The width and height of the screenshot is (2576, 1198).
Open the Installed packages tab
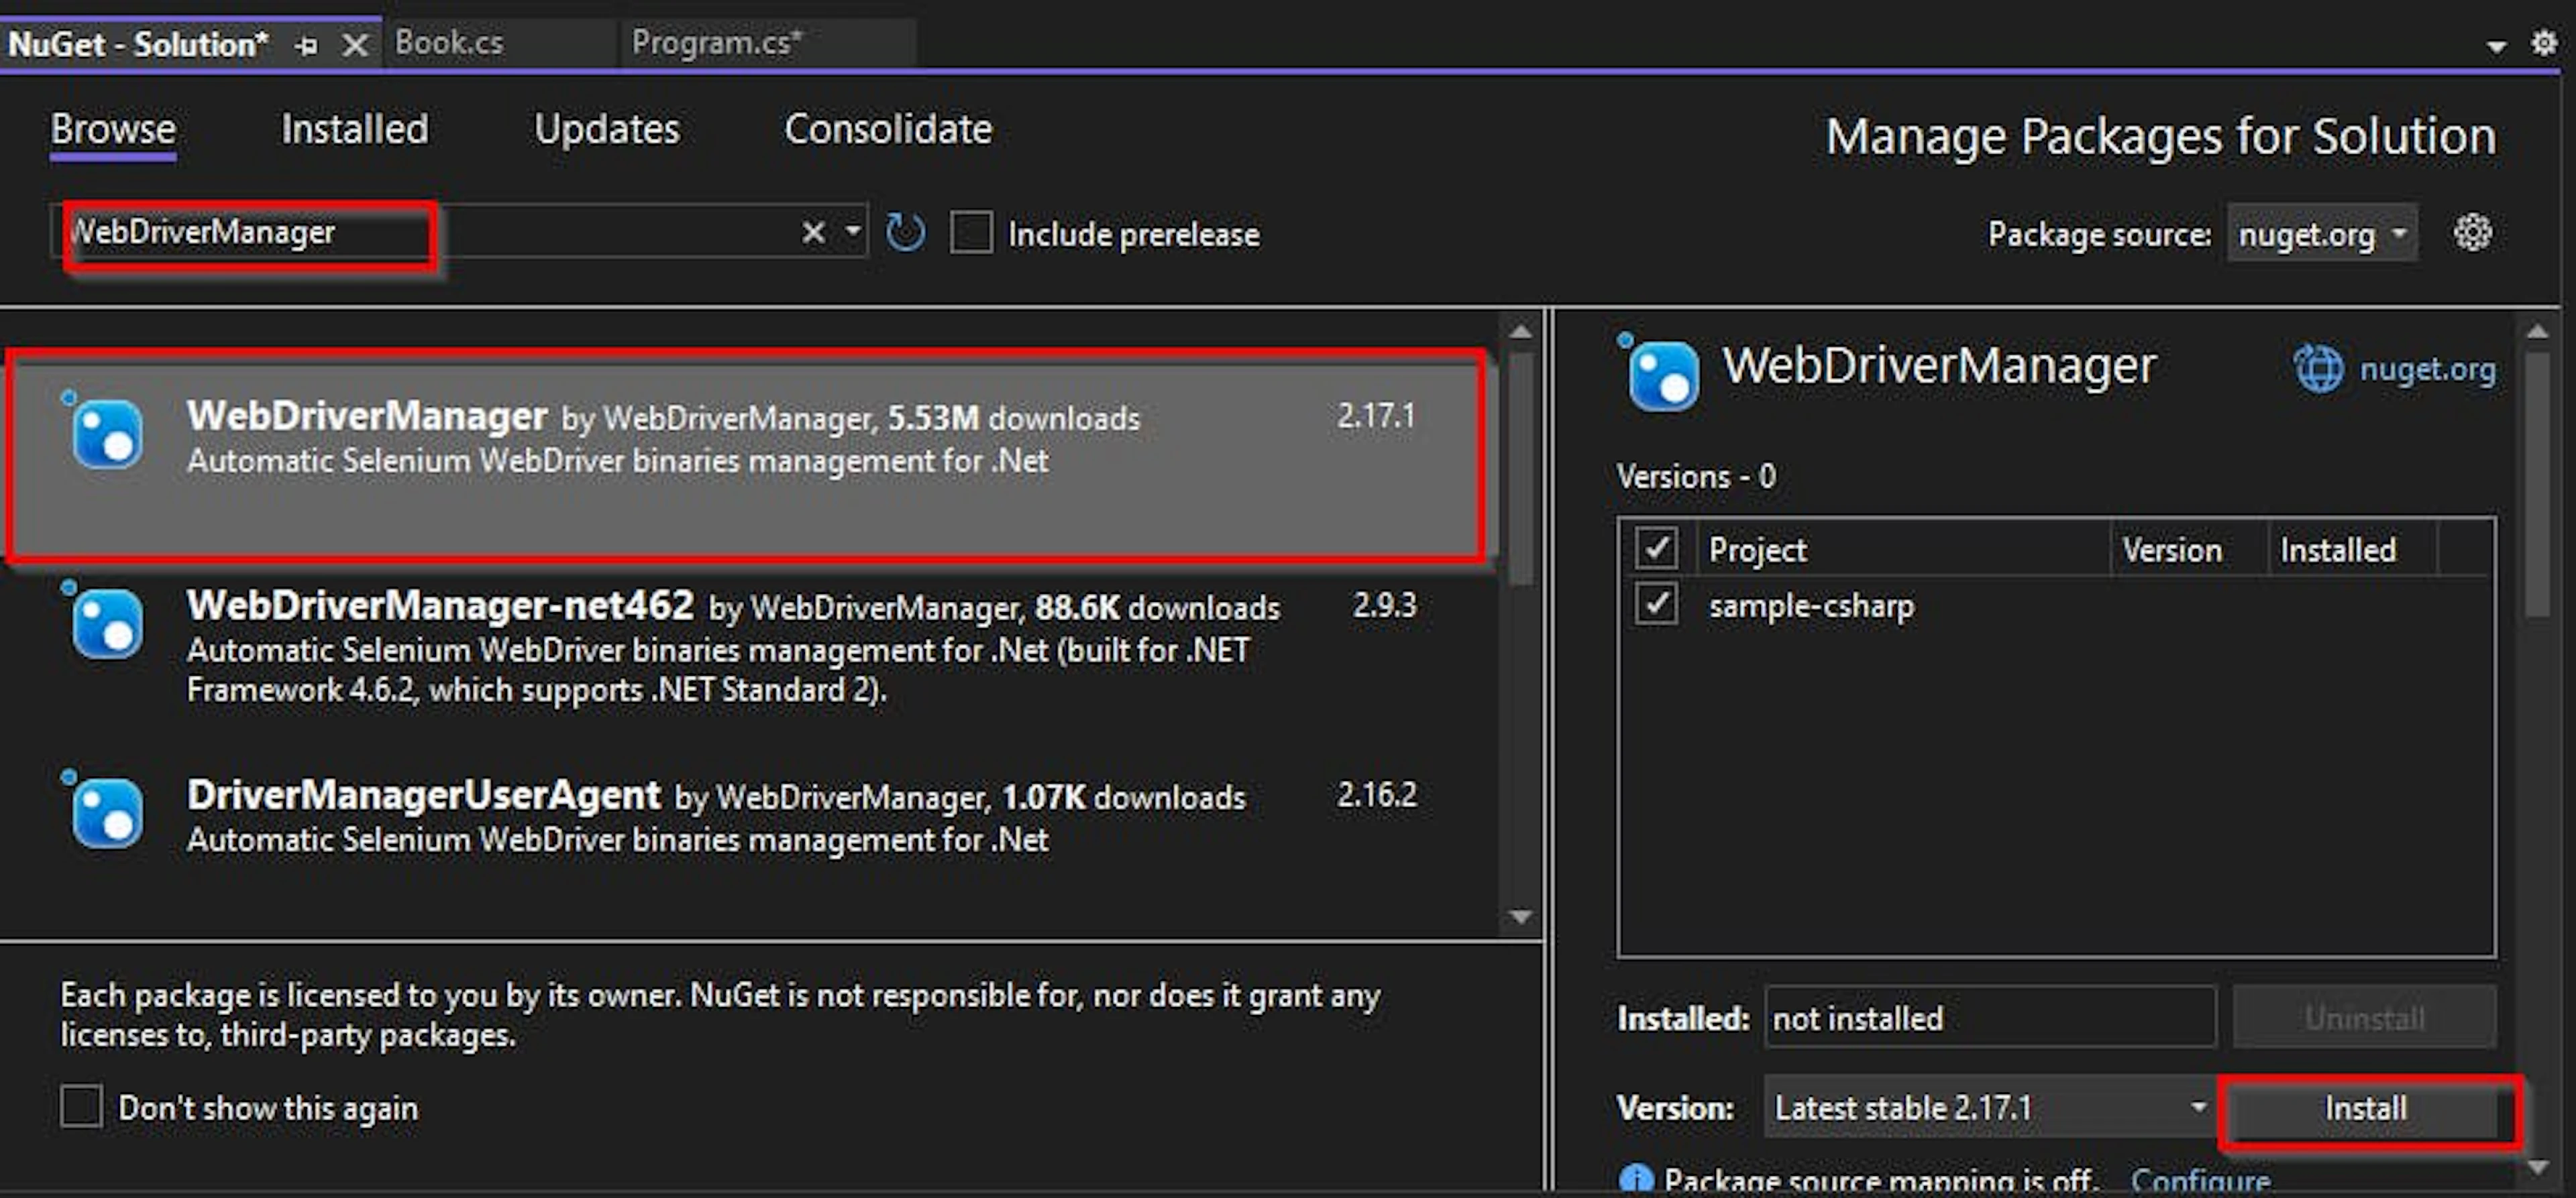[x=355, y=130]
